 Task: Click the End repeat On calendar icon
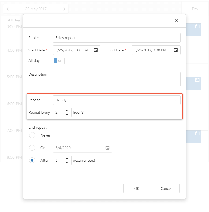(x=107, y=148)
